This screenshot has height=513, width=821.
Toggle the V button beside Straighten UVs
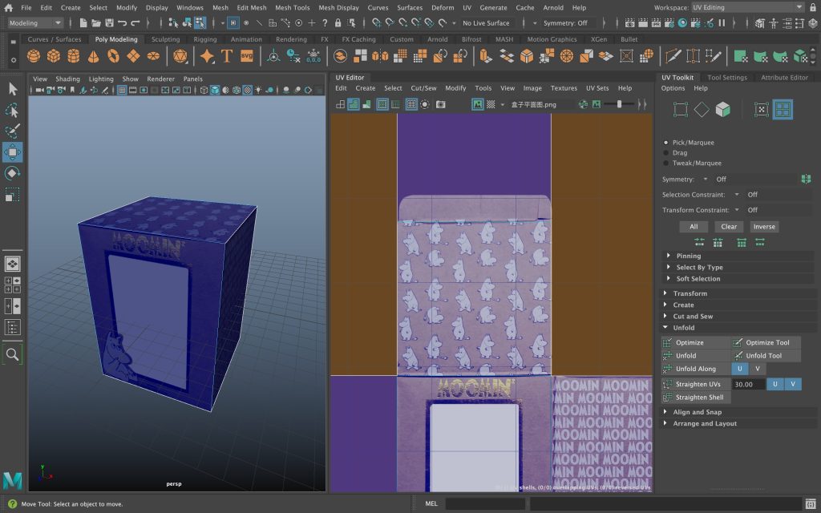[x=793, y=384]
